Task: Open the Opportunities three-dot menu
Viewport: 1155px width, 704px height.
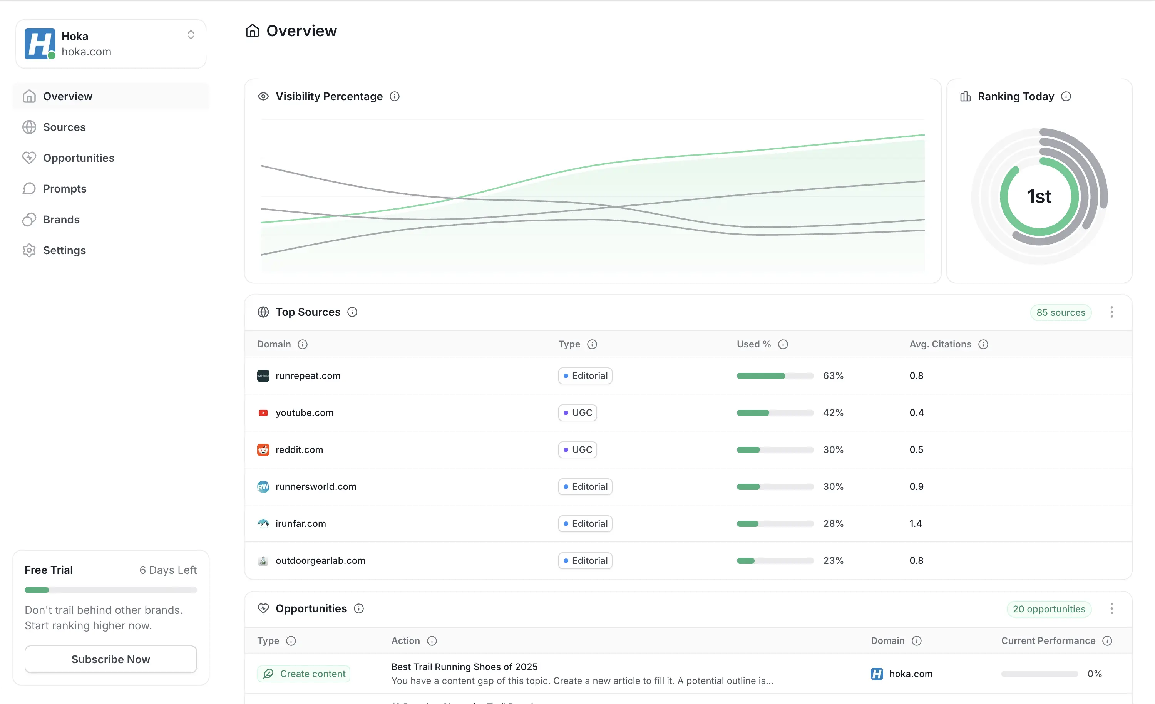Action: click(1112, 608)
